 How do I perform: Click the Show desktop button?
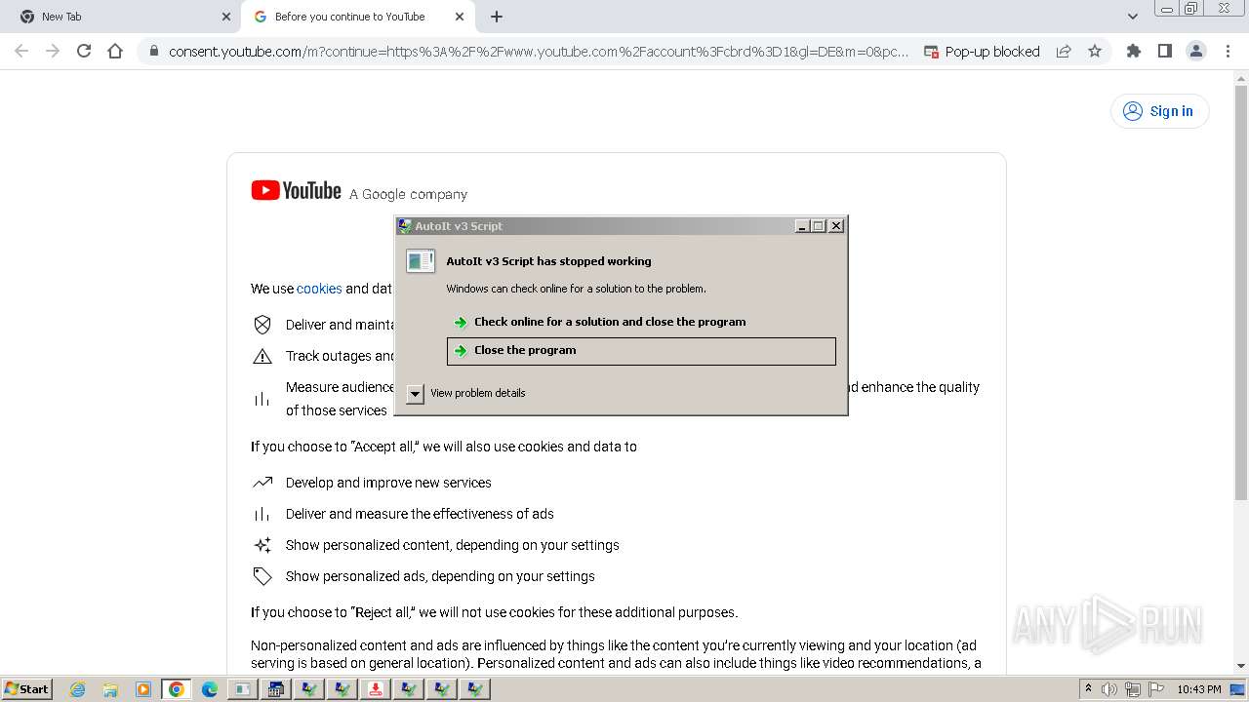tap(1238, 689)
